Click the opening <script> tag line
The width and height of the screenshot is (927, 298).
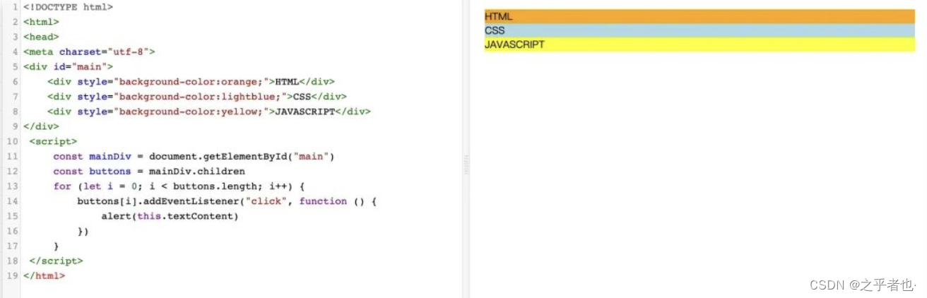[53, 141]
